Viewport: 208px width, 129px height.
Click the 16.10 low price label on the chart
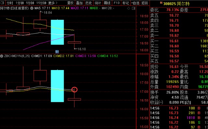tap(82, 49)
